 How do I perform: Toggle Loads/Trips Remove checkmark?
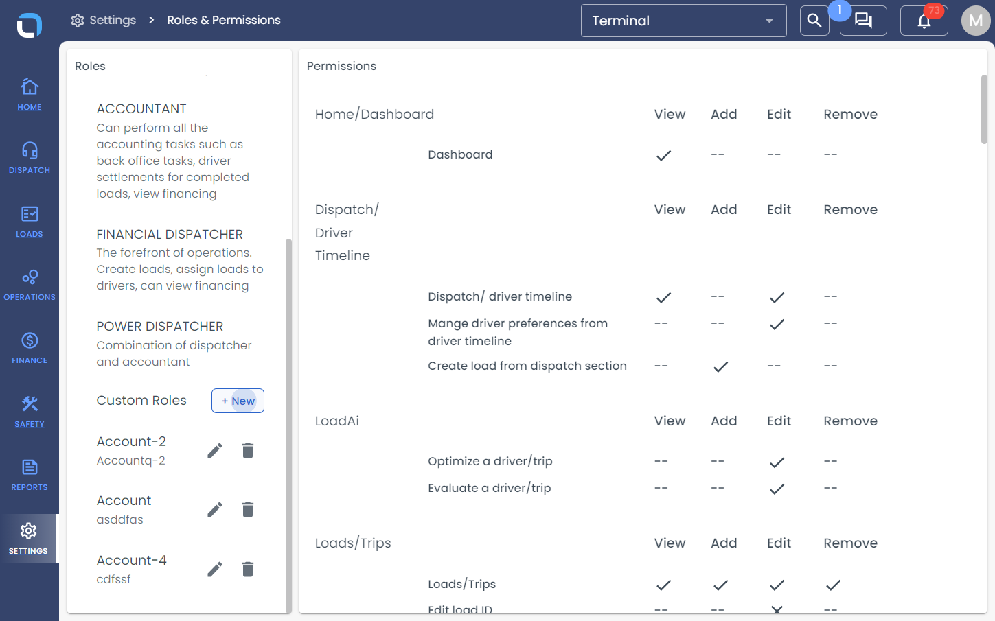point(833,585)
